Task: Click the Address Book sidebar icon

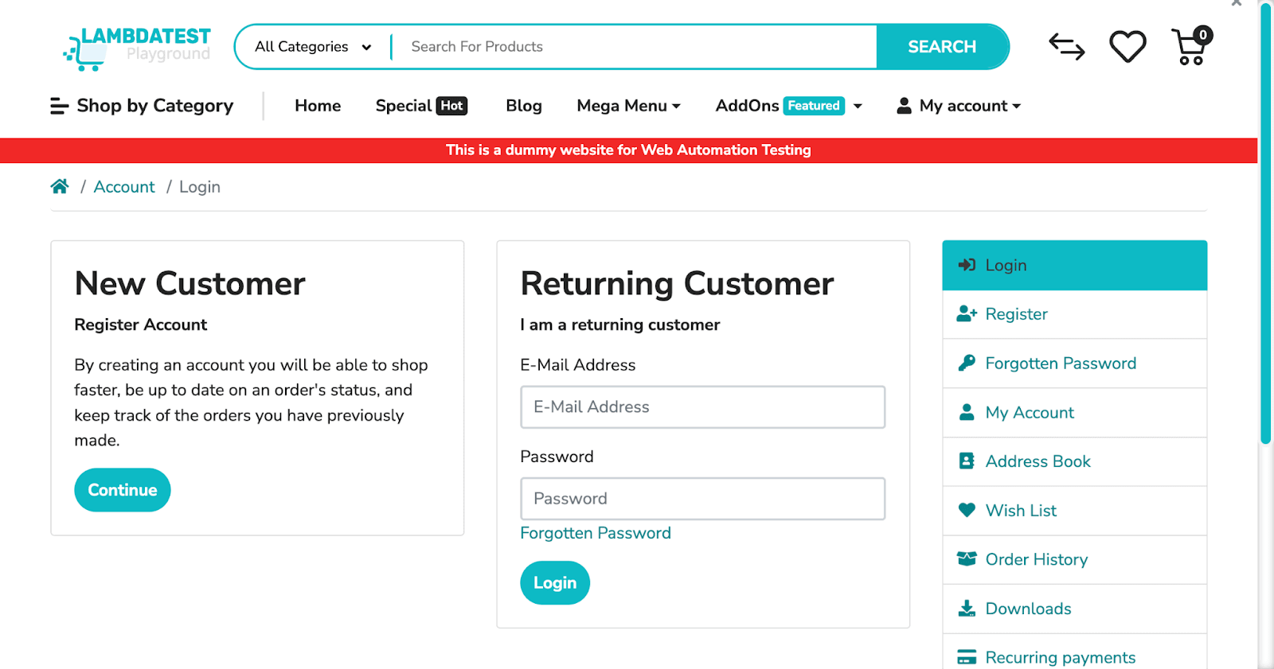Action: click(x=967, y=461)
